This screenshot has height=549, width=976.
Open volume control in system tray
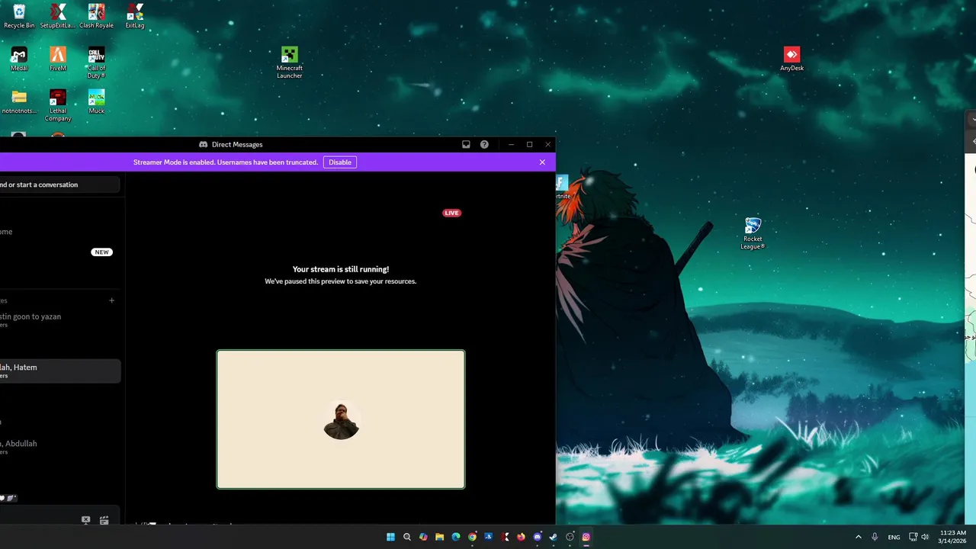coord(925,537)
